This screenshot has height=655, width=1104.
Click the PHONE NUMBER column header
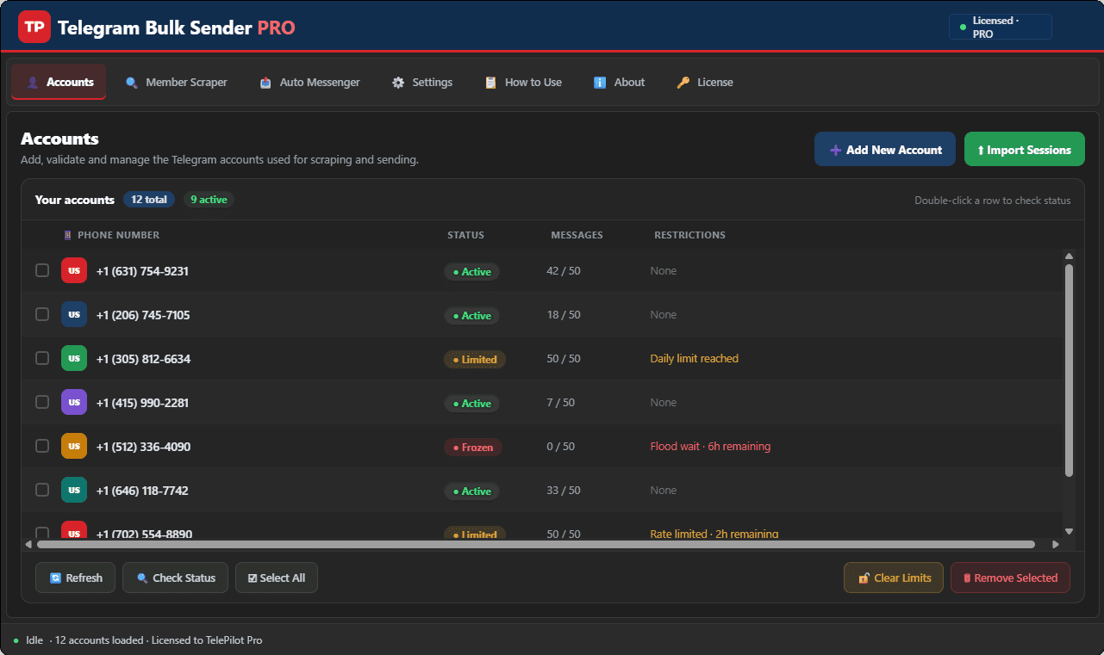(x=118, y=235)
